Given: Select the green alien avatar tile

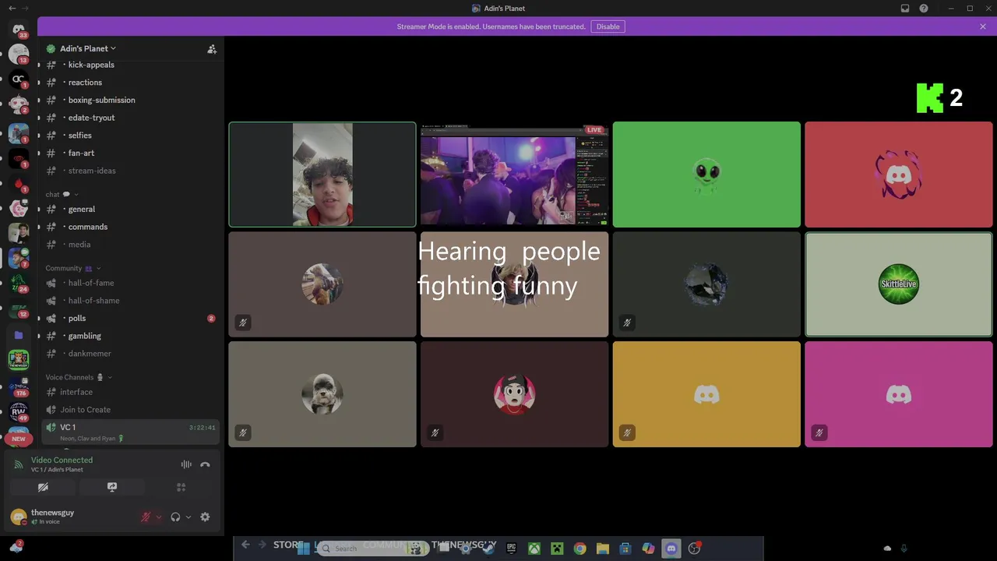Looking at the screenshot, I should pos(706,175).
